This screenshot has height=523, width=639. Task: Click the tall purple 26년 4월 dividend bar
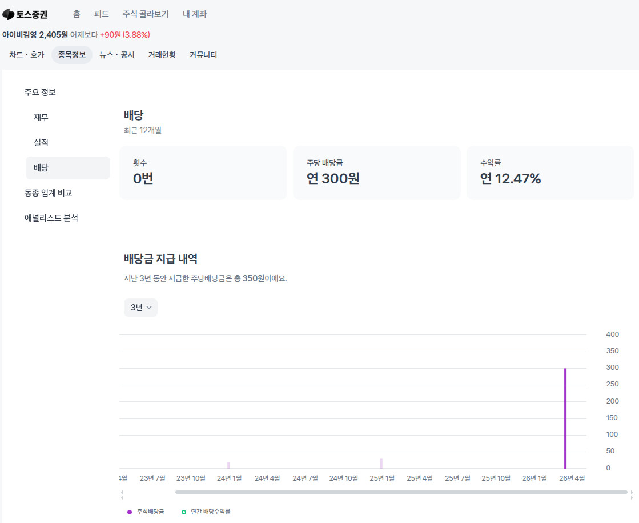(x=565, y=418)
